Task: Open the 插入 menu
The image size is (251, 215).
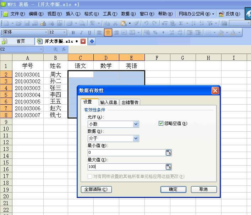Action: 73,14
